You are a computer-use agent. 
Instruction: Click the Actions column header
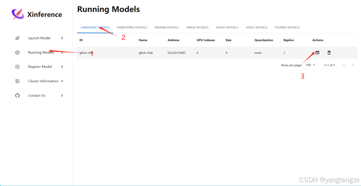tap(318, 40)
